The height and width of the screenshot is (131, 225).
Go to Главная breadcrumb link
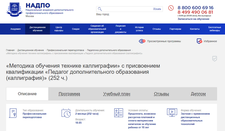(x=10, y=50)
